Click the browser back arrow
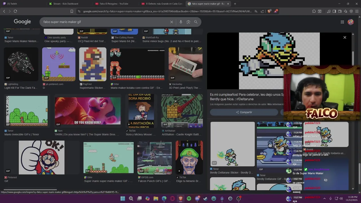The height and width of the screenshot is (203, 361). [4, 11]
